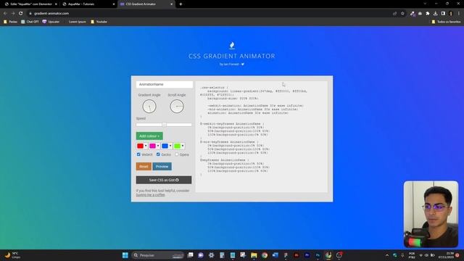Click the taskbar Pesquisar search box
Screen dimensions: 464x261
(158, 255)
